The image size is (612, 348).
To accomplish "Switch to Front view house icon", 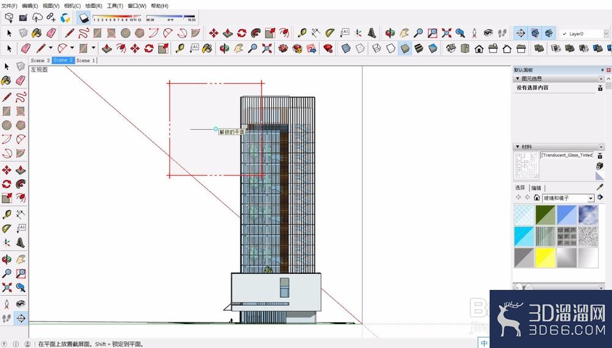I will 479,49.
